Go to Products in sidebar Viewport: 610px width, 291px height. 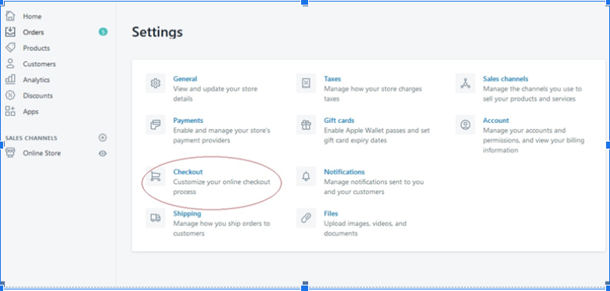pyautogui.click(x=36, y=48)
